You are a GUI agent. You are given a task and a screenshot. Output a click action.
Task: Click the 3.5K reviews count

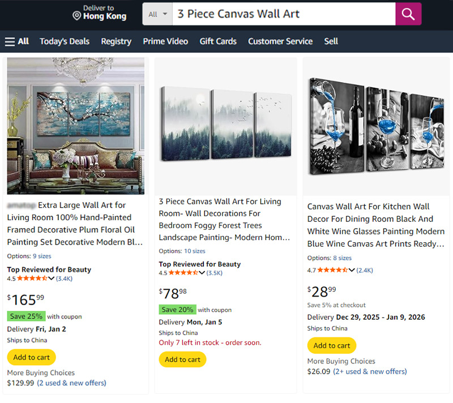pos(215,273)
